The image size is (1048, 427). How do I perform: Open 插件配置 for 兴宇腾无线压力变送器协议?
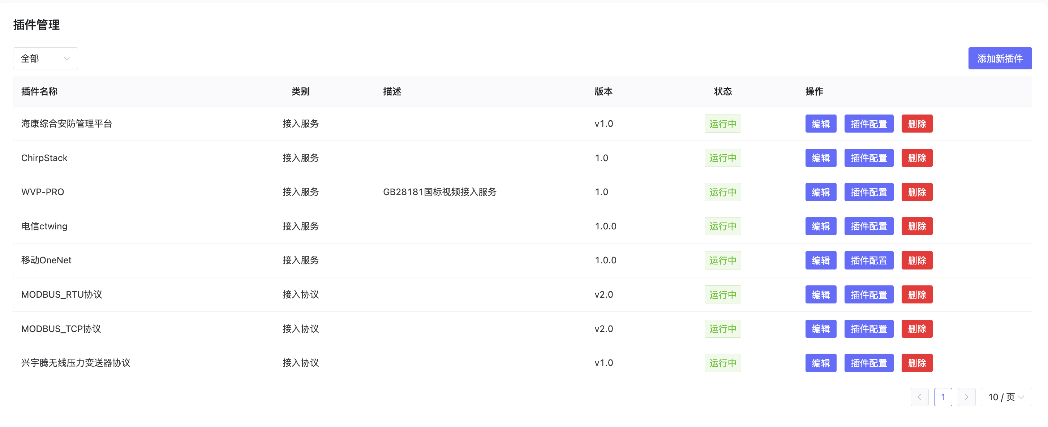(x=869, y=363)
